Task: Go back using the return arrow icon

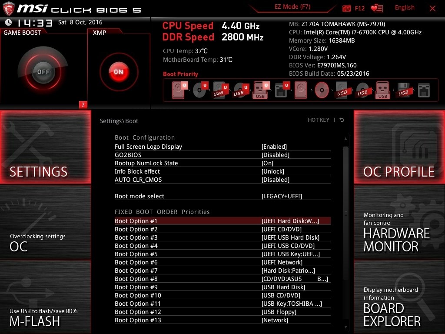Action: click(x=342, y=120)
